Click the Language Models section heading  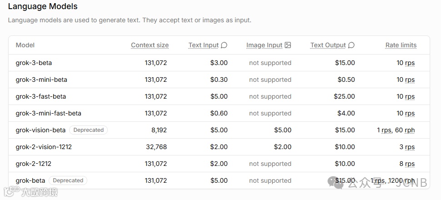click(43, 7)
